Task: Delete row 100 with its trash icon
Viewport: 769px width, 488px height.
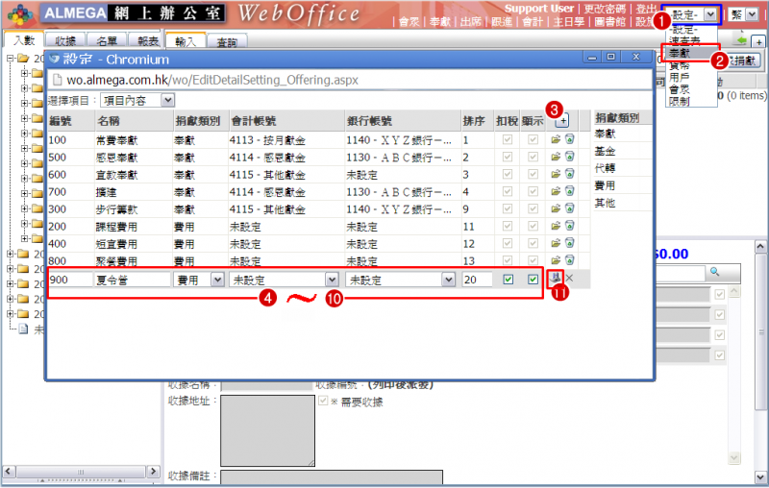Action: tap(569, 139)
